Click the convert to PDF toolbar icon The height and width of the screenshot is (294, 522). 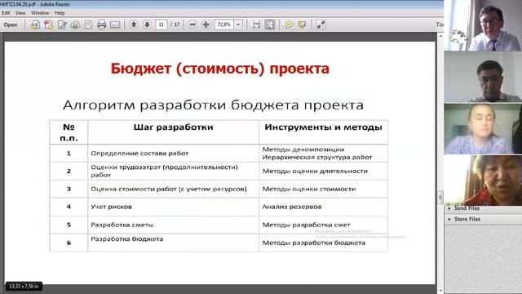pos(35,24)
